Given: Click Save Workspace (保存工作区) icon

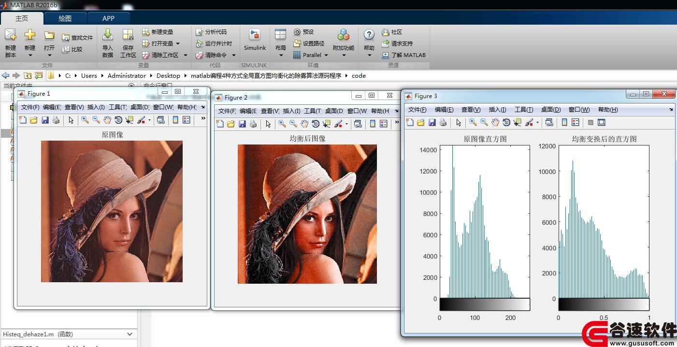Looking at the screenshot, I should point(128,35).
